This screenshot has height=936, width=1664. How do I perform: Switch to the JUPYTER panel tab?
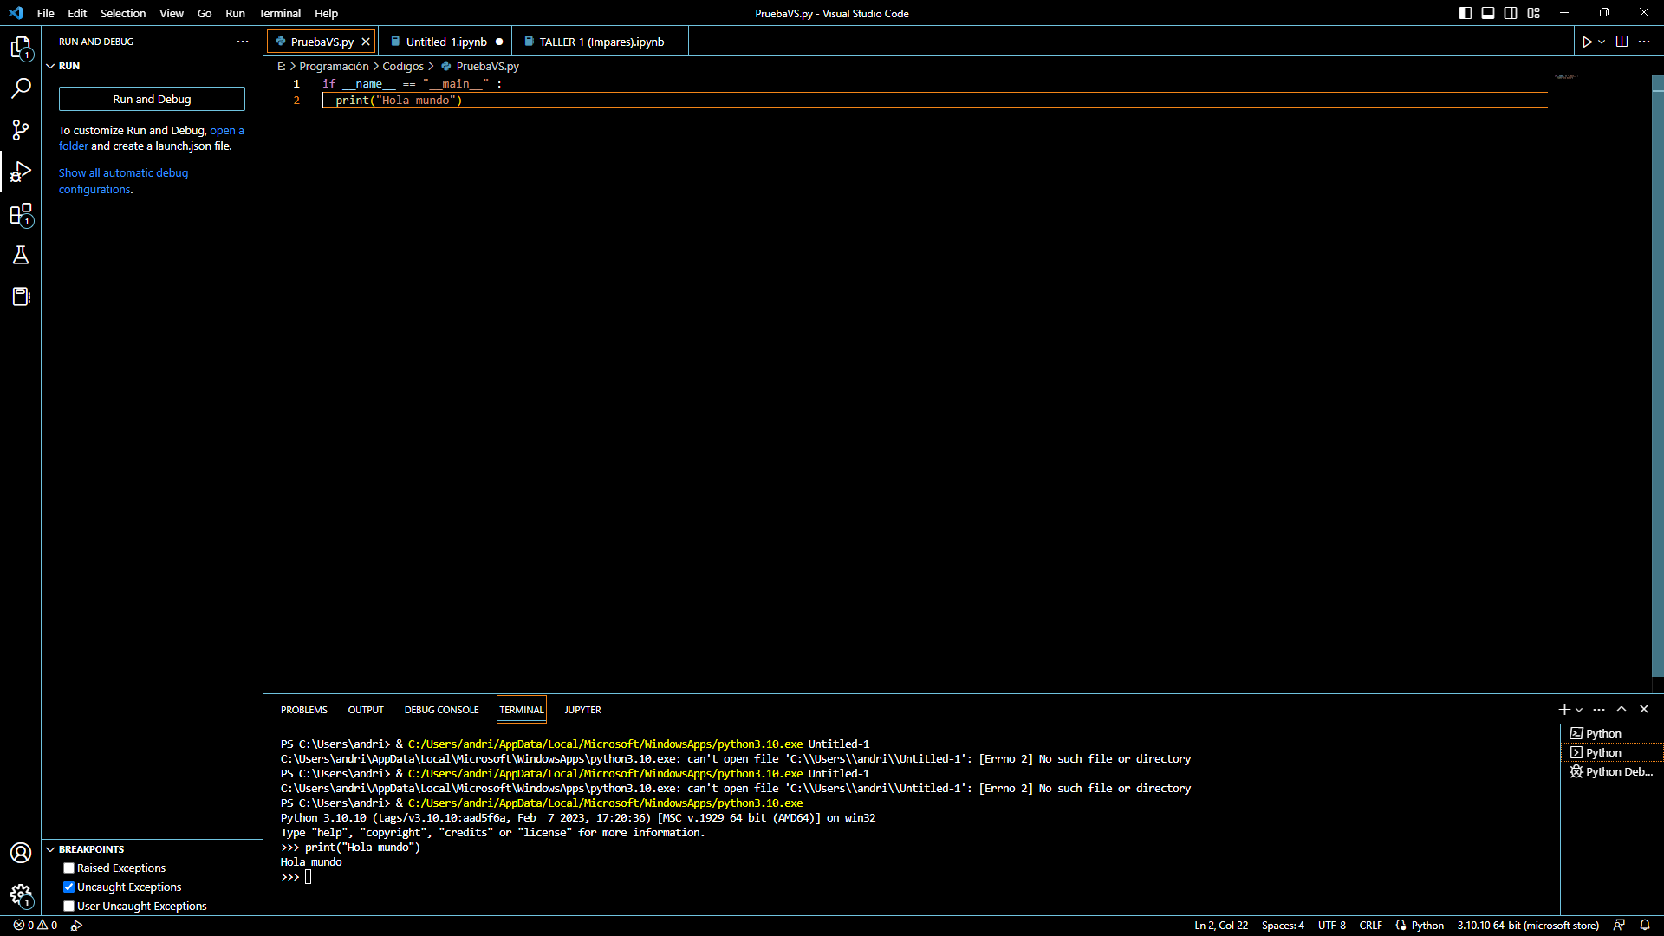click(x=582, y=709)
